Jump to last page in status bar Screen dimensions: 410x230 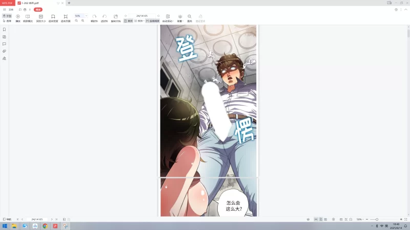(56, 219)
